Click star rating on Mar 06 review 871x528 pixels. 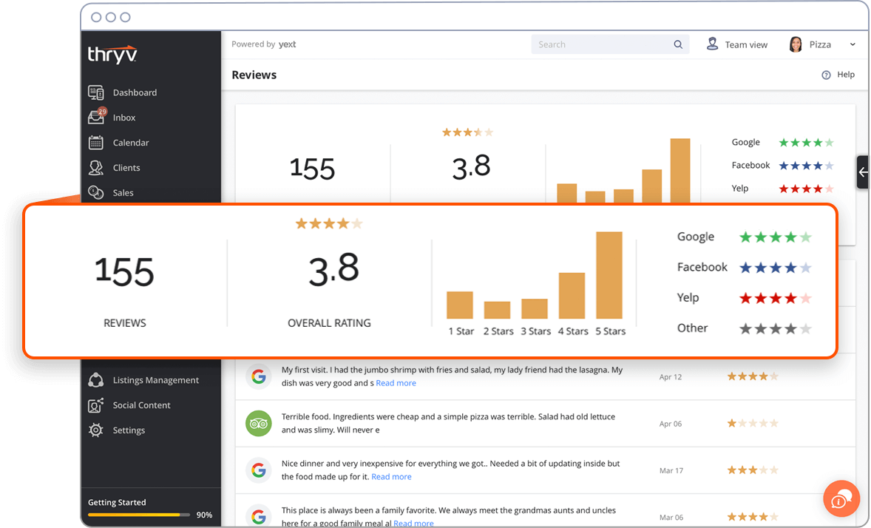[753, 517]
